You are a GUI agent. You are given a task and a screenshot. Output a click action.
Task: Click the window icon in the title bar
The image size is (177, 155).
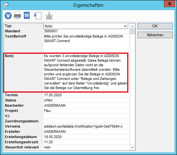pos(6,5)
